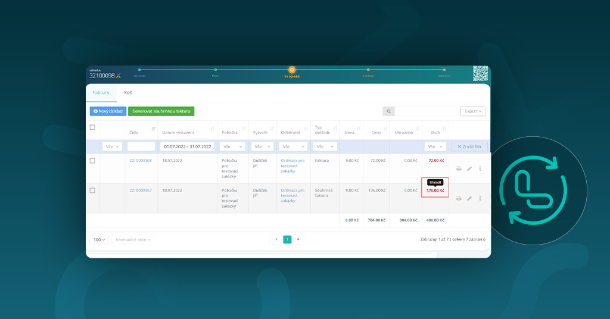This screenshot has width=610, height=319.
Task: Click the fourth progress step dot
Action: [x=368, y=70]
